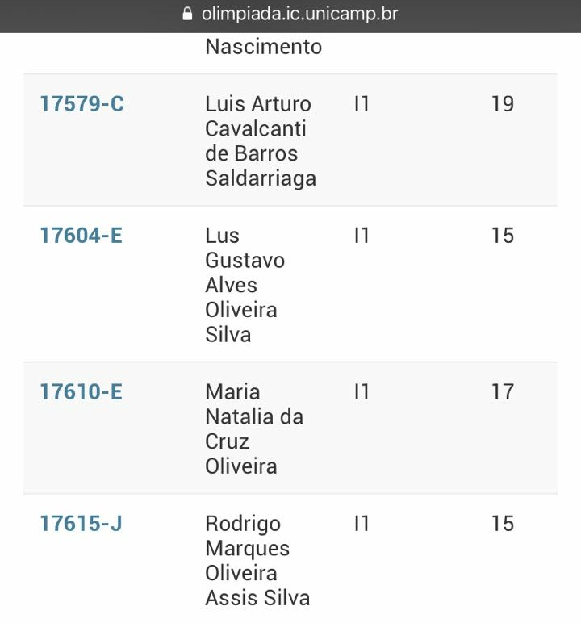Tap the partial name Nascimento at the top
This screenshot has height=623, width=581.
pyautogui.click(x=263, y=47)
